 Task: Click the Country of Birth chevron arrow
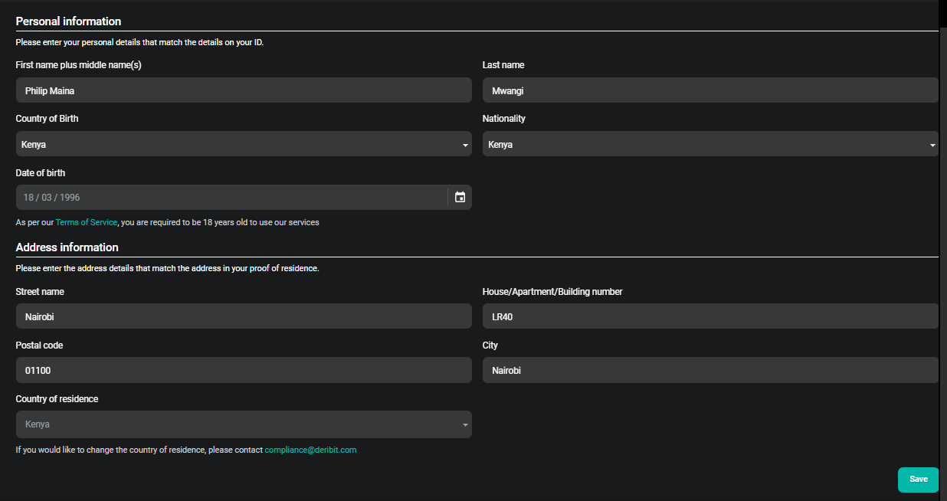464,144
